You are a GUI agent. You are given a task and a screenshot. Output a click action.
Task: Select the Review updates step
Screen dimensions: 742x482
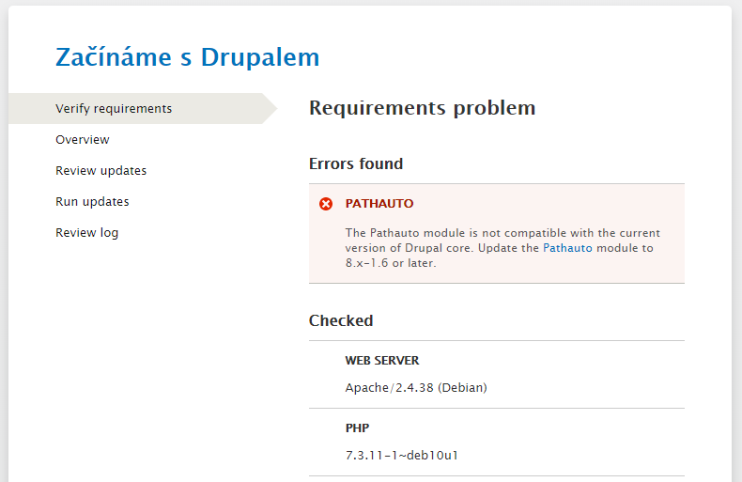[100, 170]
